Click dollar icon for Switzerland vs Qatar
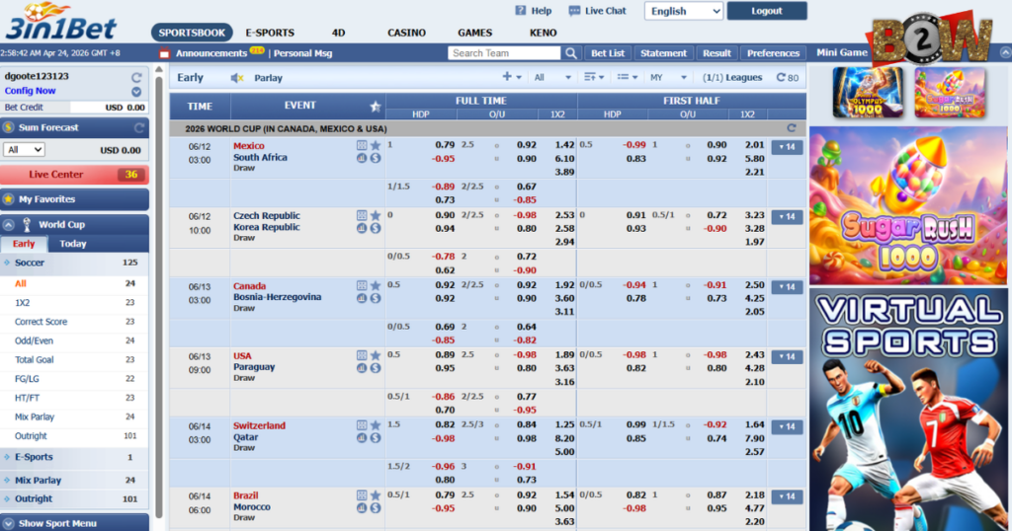 pyautogui.click(x=375, y=438)
